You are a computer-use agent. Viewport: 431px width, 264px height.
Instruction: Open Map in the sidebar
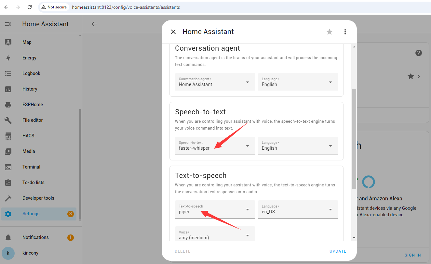pos(39,42)
